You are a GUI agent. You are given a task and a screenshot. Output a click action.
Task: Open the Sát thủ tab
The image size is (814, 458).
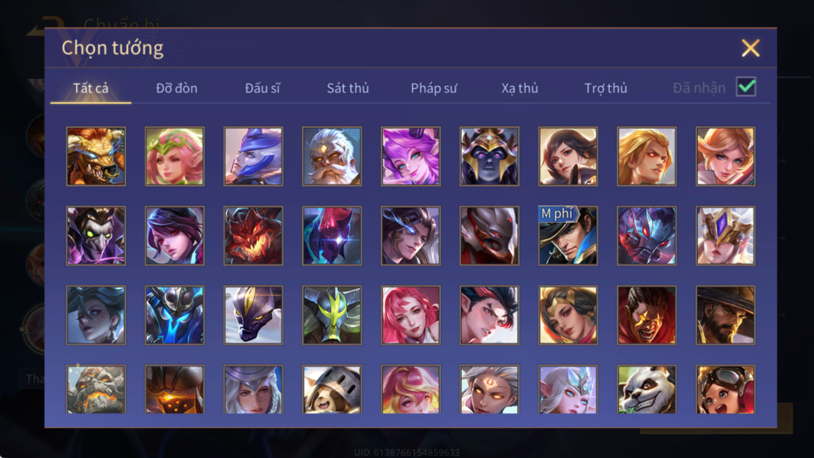(x=348, y=88)
